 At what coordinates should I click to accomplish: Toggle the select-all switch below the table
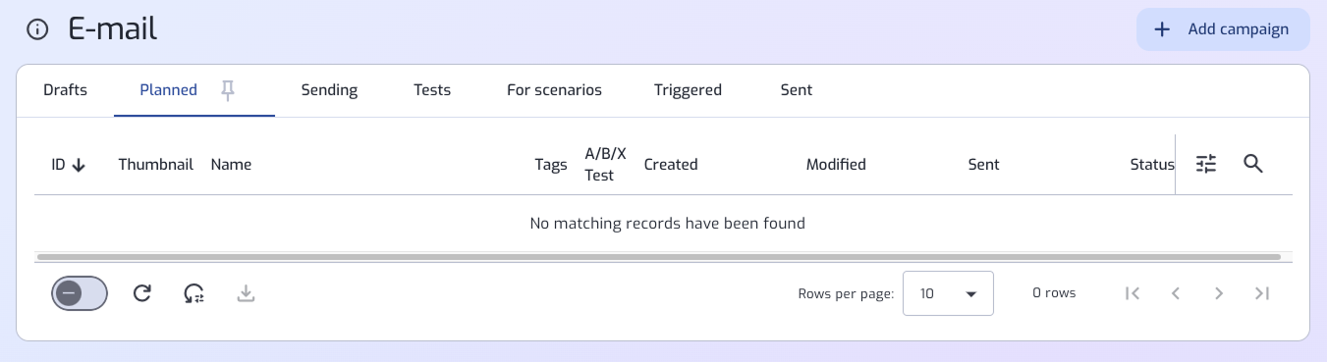[x=80, y=292]
